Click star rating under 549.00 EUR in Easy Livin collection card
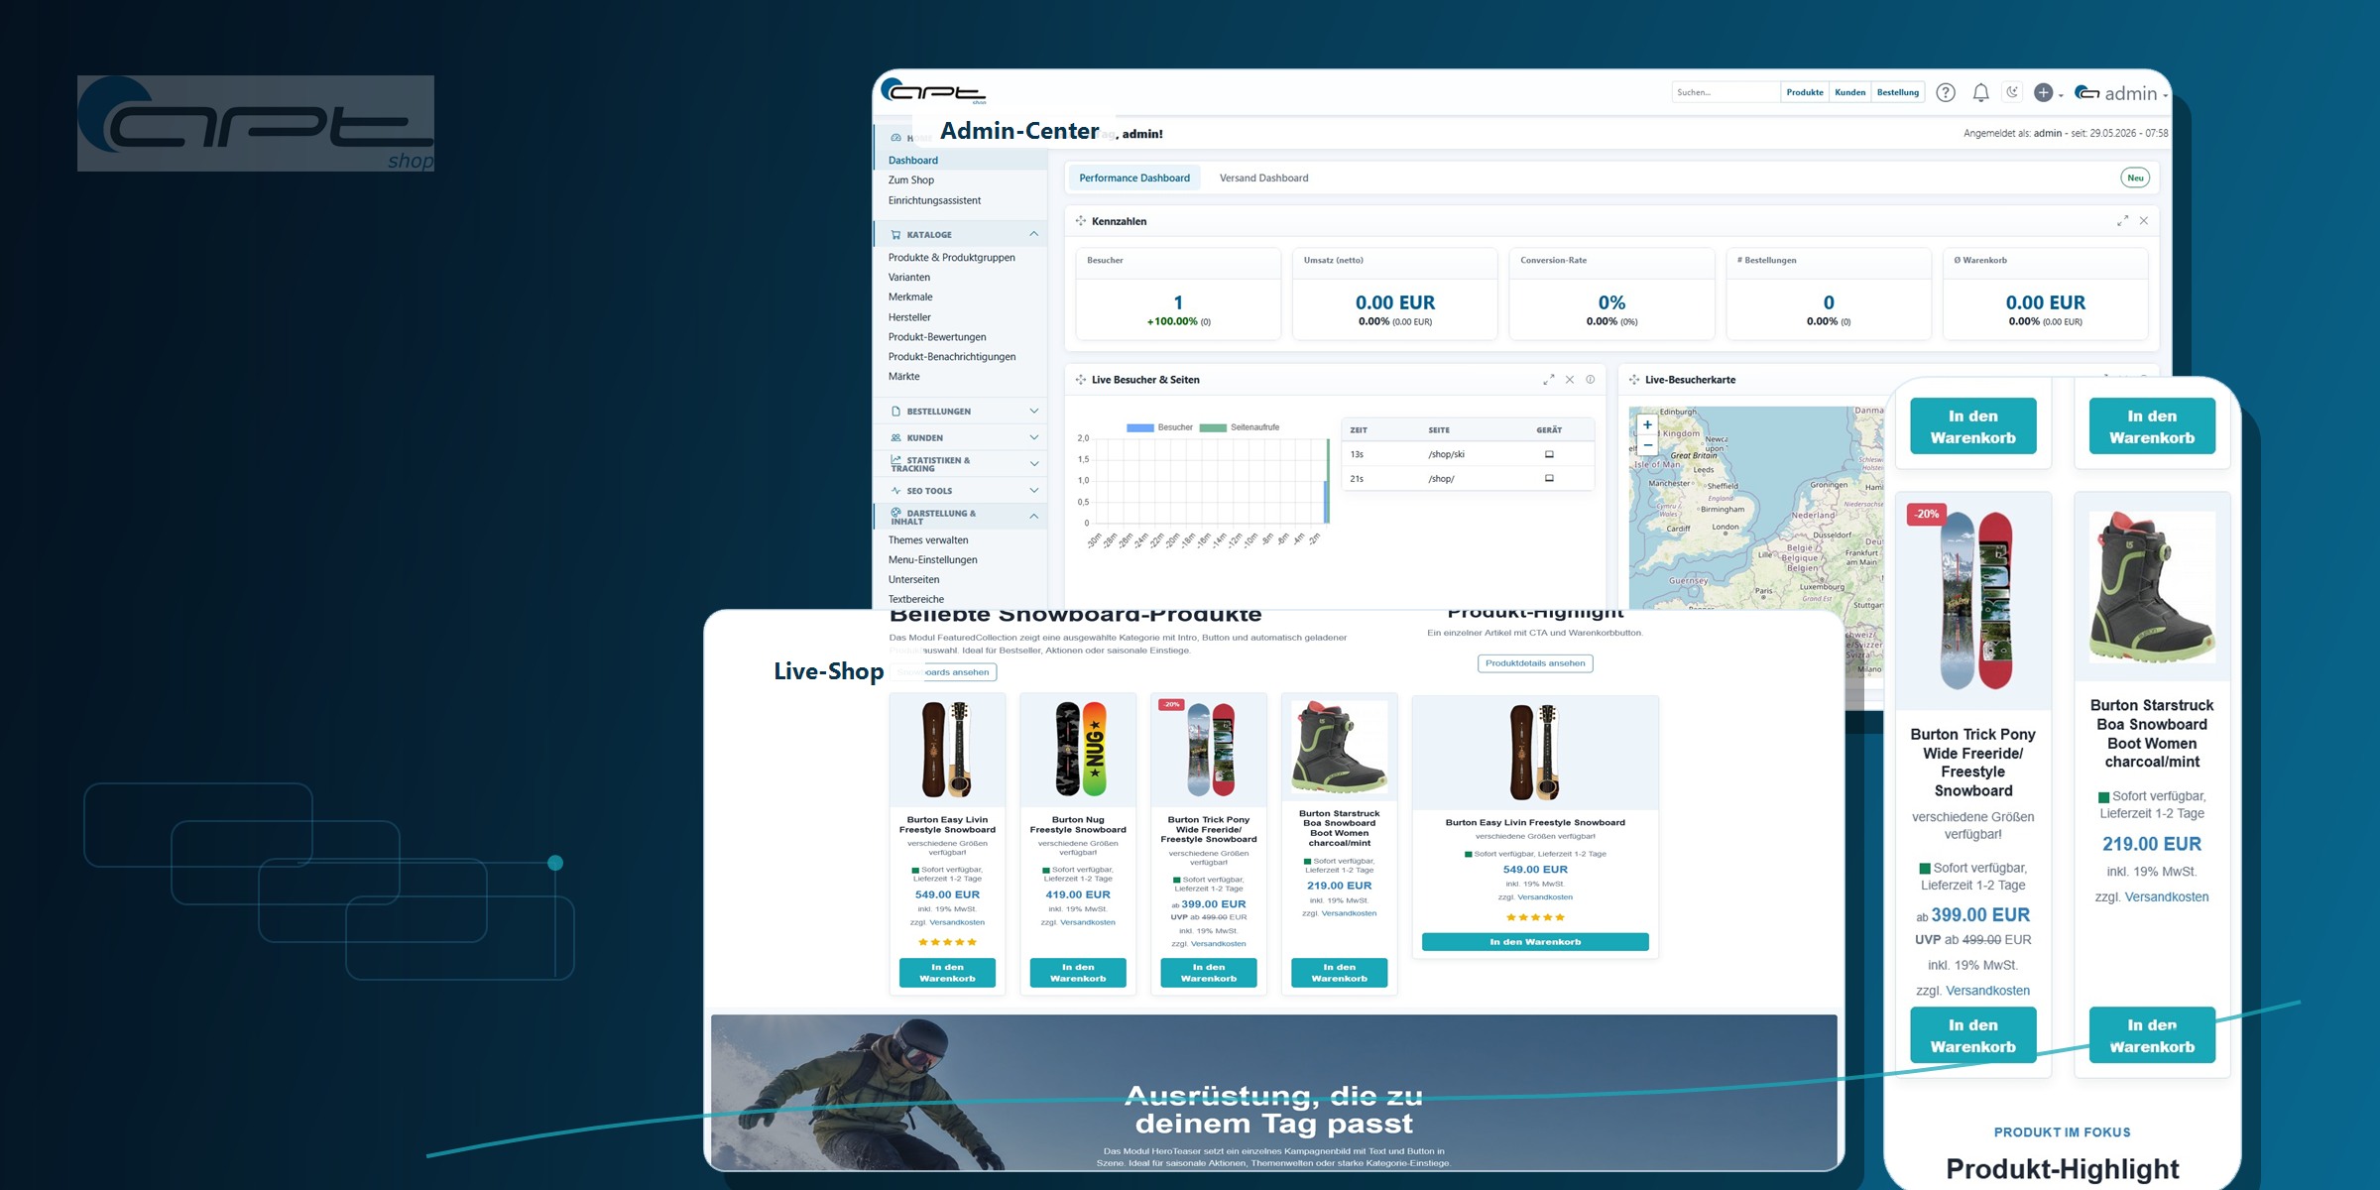 pos(947,942)
